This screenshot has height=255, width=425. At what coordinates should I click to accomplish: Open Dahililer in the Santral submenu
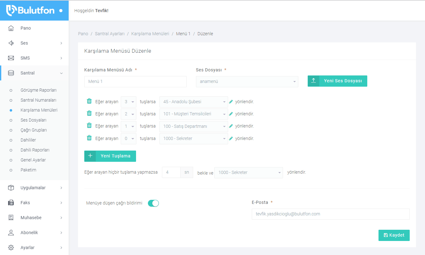(28, 140)
